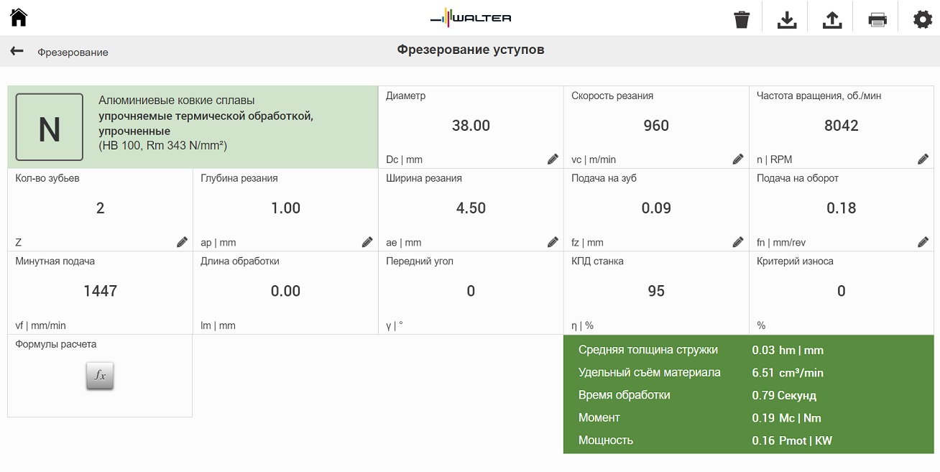
Task: Click the Длина обработки value field
Action: [x=285, y=291]
